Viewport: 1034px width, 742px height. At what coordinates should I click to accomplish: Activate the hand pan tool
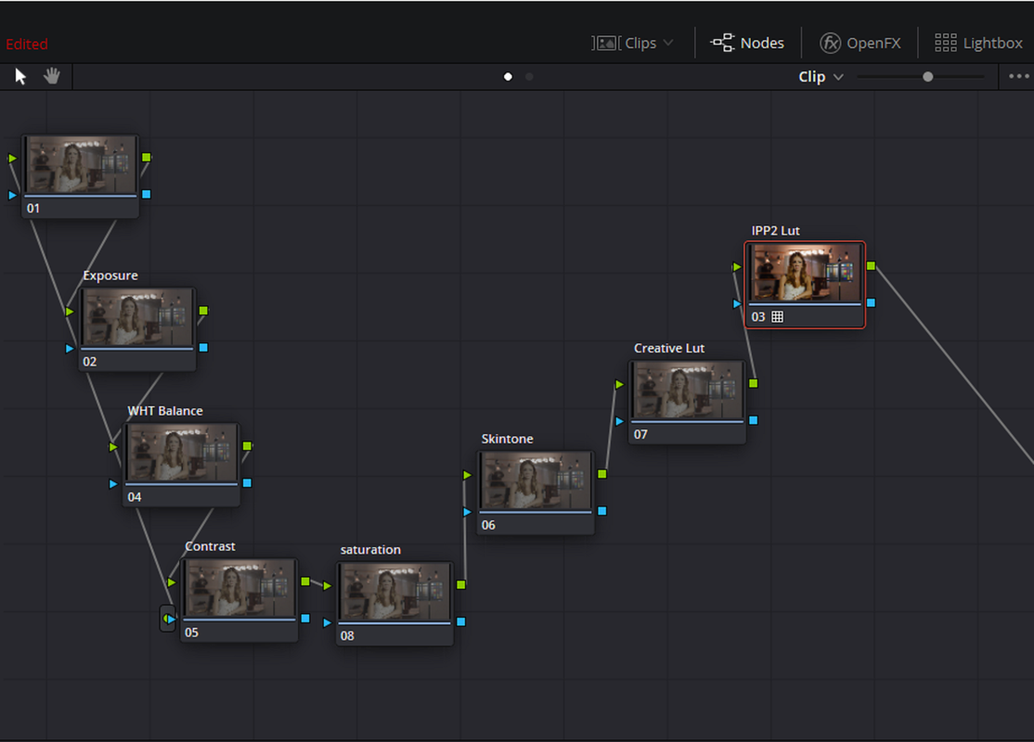51,76
